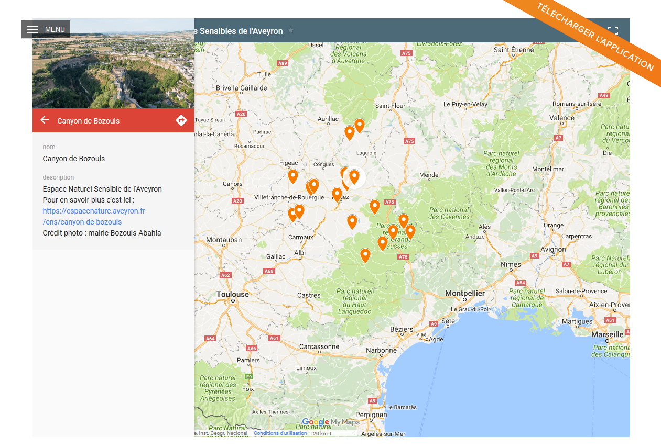Click the Montpellier city label on the map
The image size is (661, 448).
465,293
